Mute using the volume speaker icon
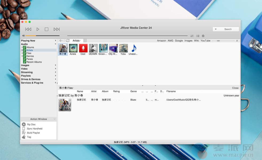262x160 pixels. (24, 35)
